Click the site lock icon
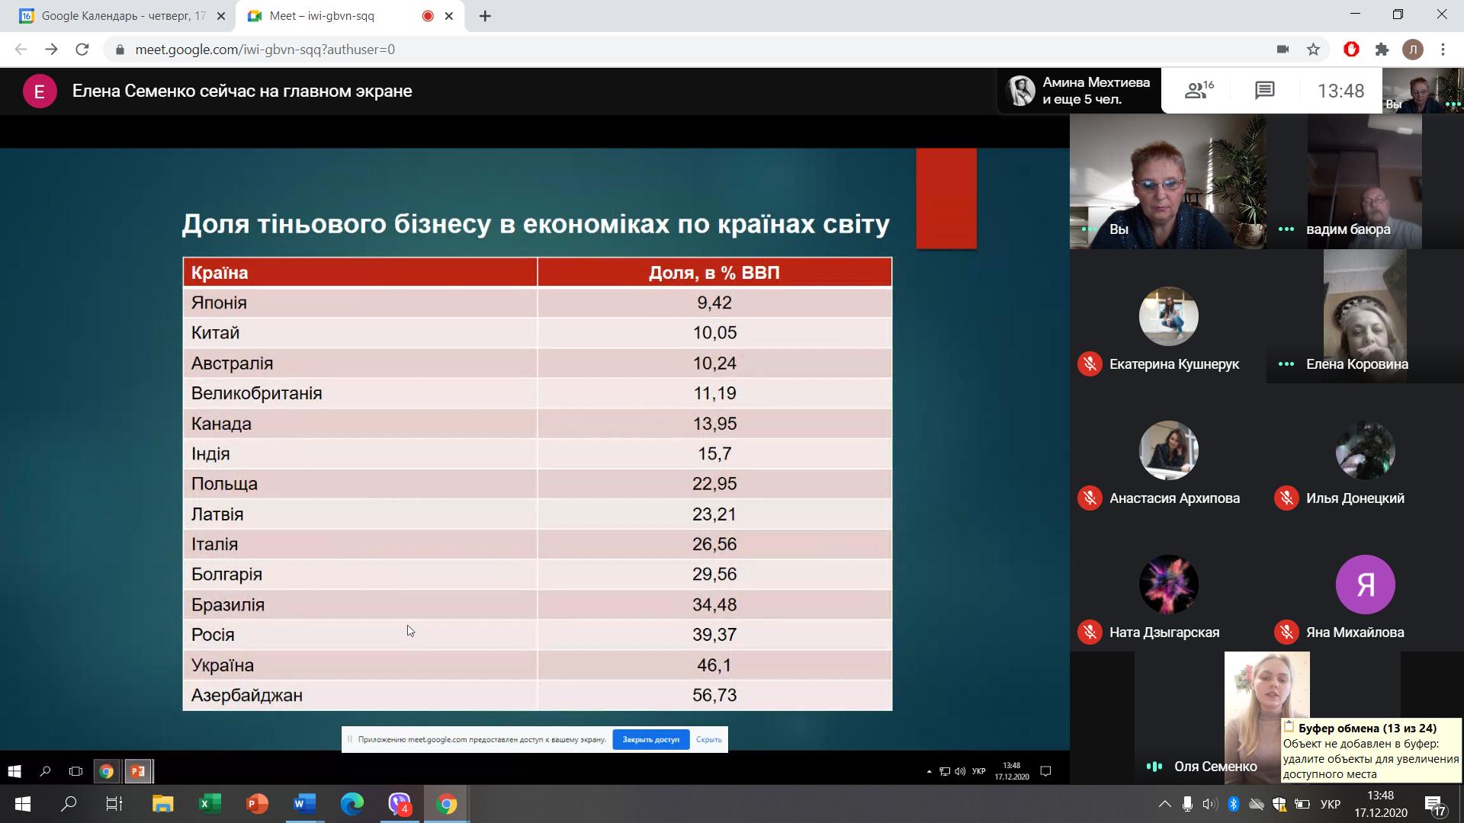Image resolution: width=1464 pixels, height=823 pixels. tap(120, 50)
